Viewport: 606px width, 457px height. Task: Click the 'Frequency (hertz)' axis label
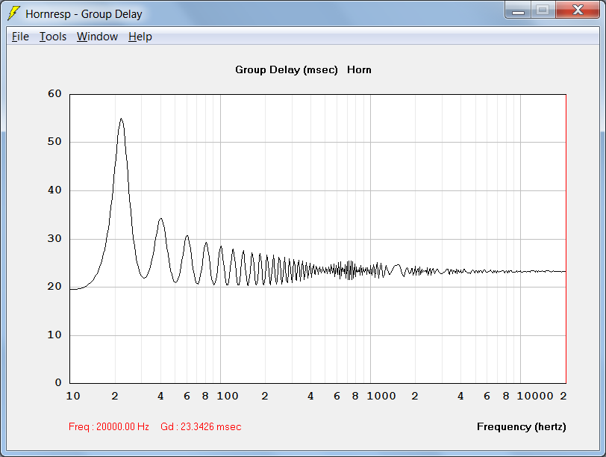(522, 427)
